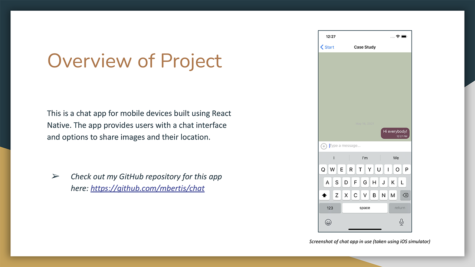The height and width of the screenshot is (267, 475).
Task: Click the battery status icon
Action: pyautogui.click(x=404, y=37)
